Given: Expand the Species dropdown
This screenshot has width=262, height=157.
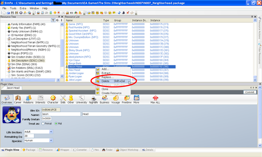Looking at the screenshot, I should coord(51,141).
